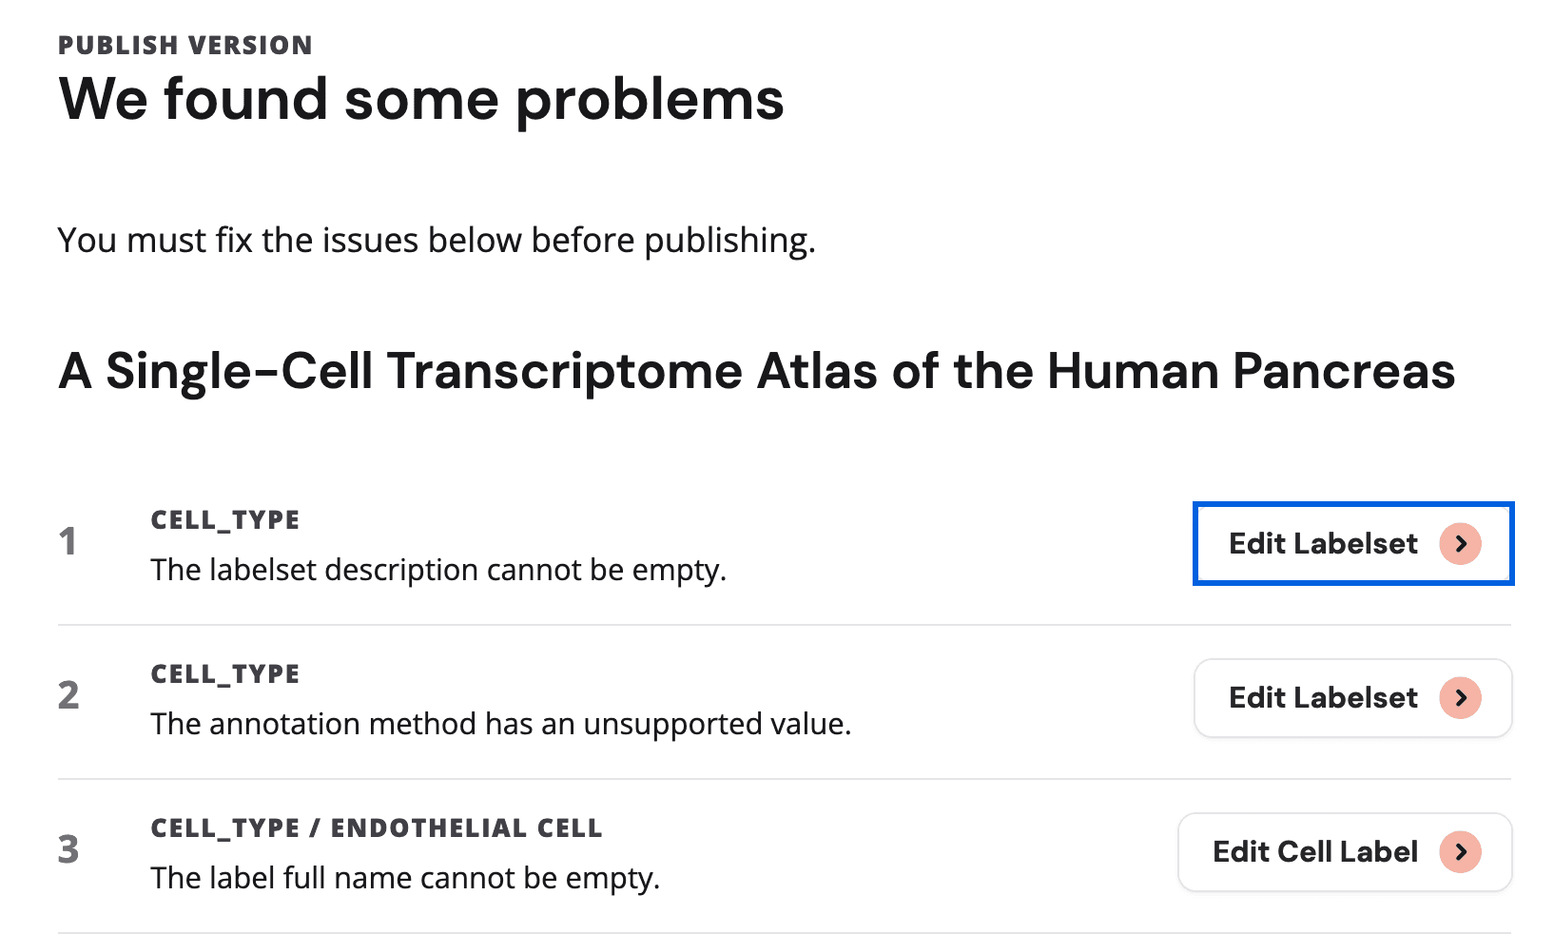Select issue number 2 in the list
Image resolution: width=1554 pixels, height=934 pixels.
tap(68, 696)
